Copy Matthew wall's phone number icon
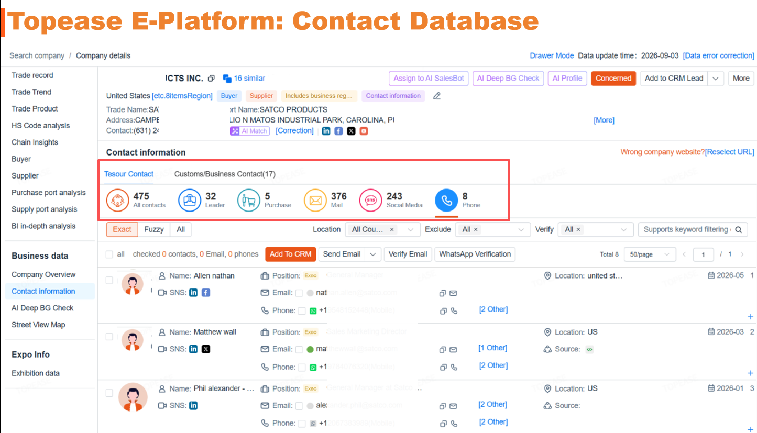The width and height of the screenshot is (757, 433). [443, 368]
